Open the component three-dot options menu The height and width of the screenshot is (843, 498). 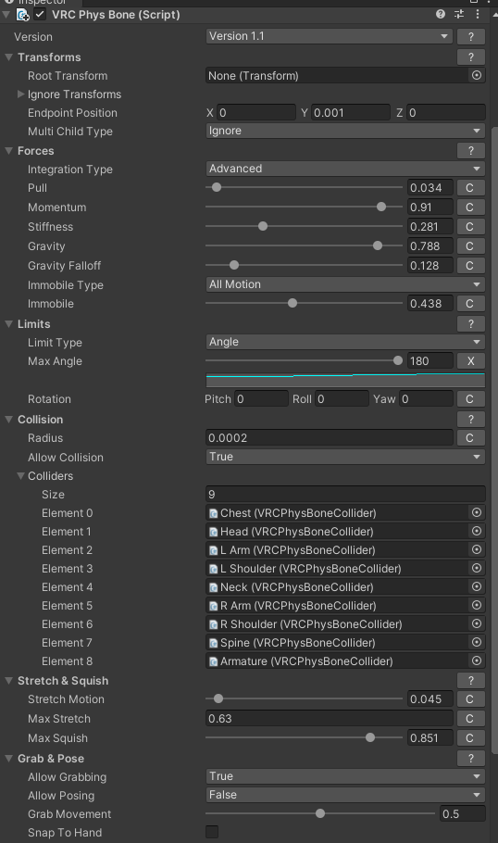coord(478,15)
